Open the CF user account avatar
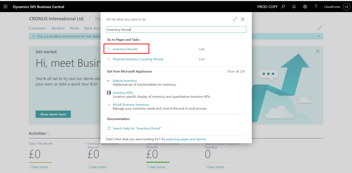Image resolution: width=352 pixels, height=173 pixels. tap(346, 7)
